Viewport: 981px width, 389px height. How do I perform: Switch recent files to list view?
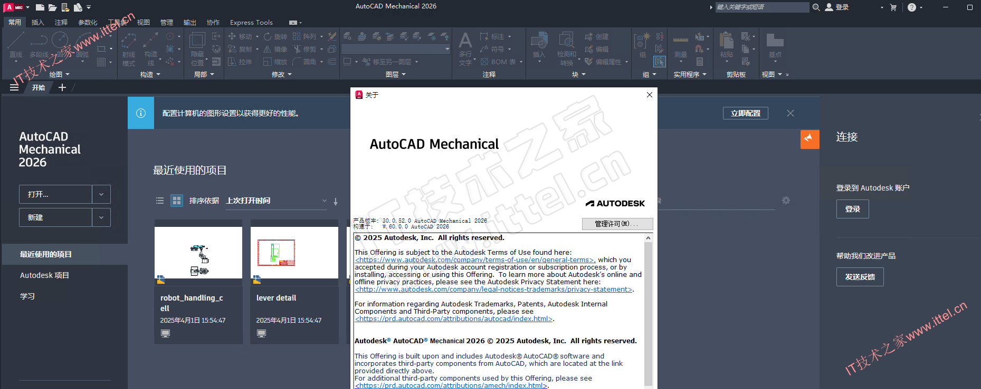(x=160, y=201)
